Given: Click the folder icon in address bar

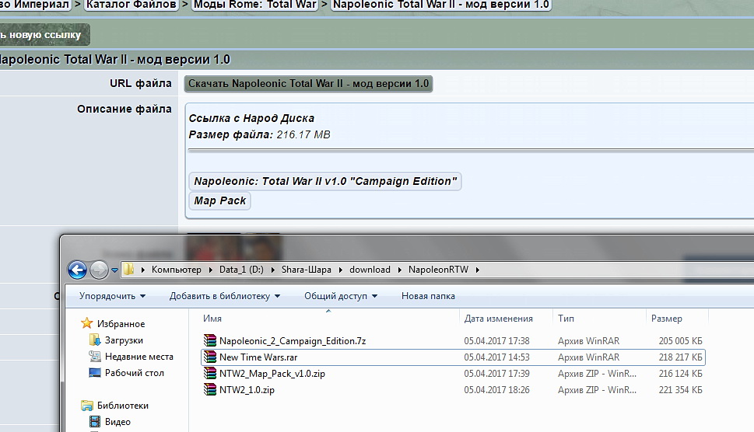Looking at the screenshot, I should pos(128,270).
